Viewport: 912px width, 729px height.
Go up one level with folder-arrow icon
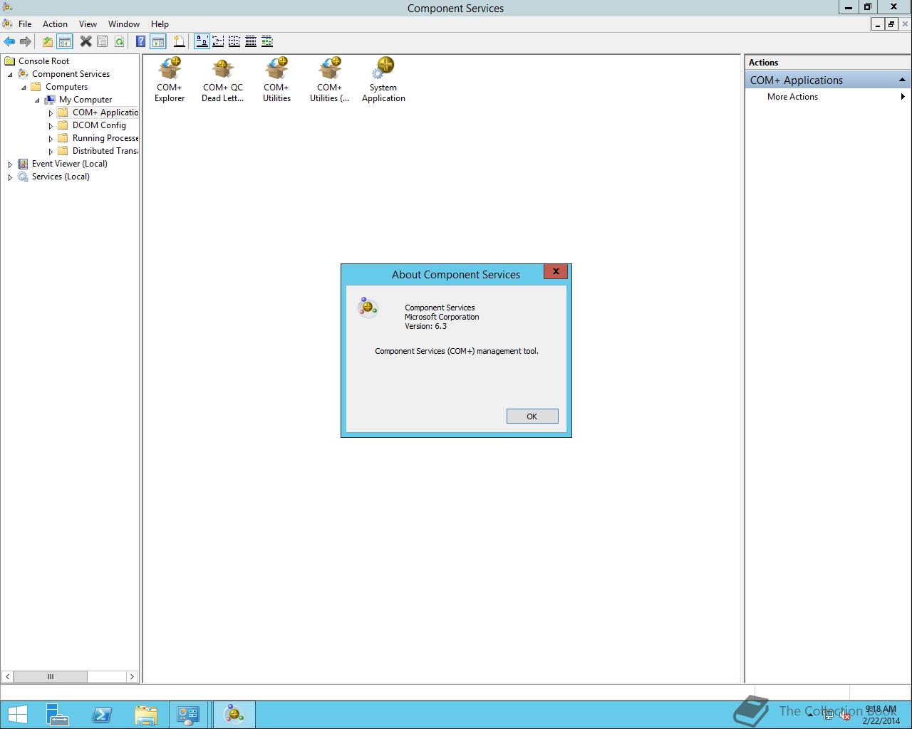click(x=47, y=41)
